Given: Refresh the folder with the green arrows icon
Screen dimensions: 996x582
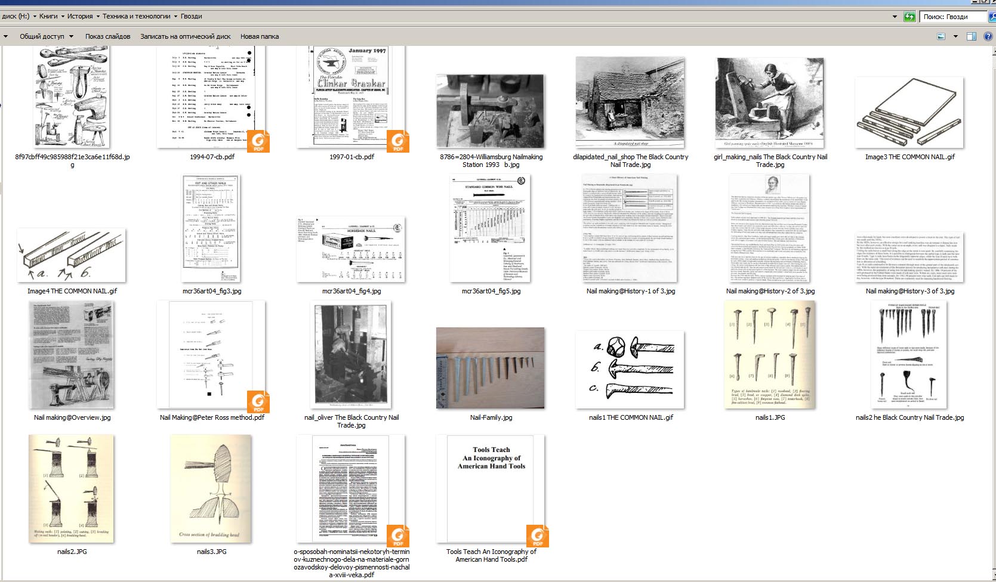Looking at the screenshot, I should tap(909, 17).
